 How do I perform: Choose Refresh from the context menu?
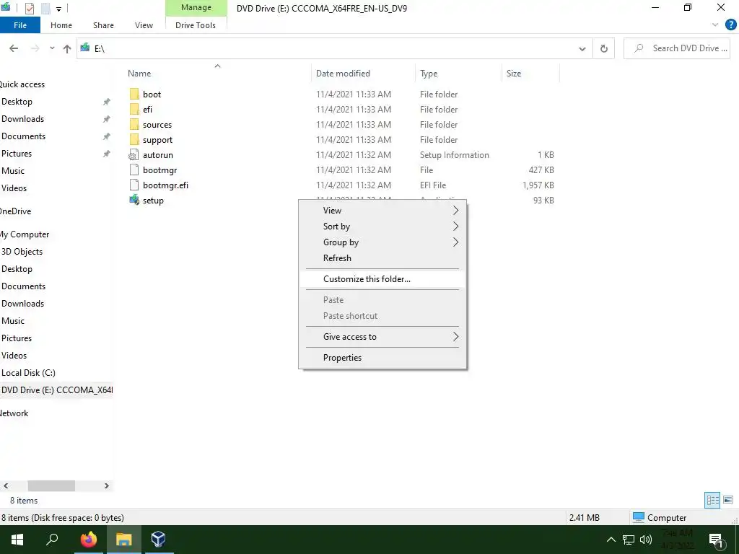382,258
